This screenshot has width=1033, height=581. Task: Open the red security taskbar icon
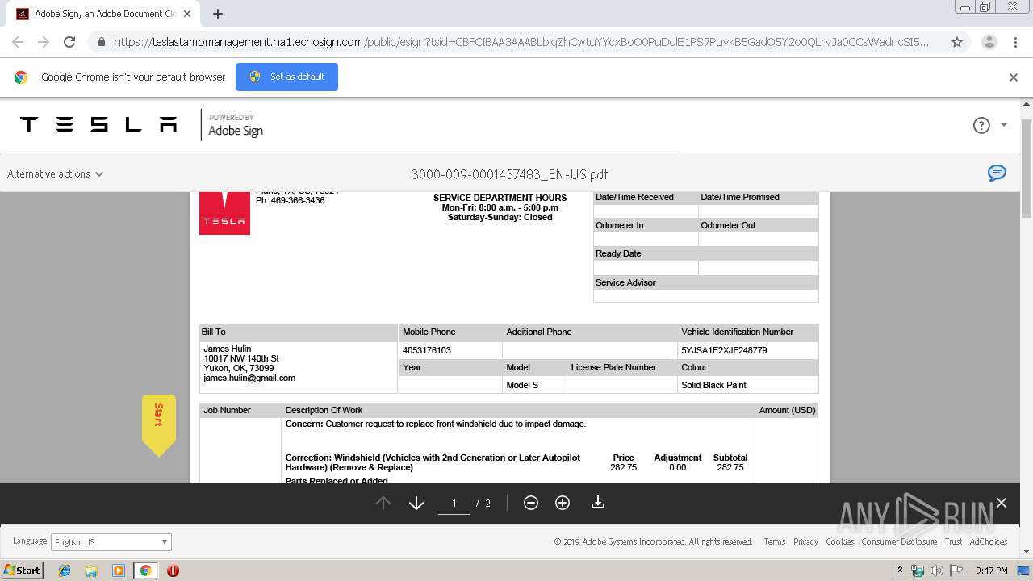[x=173, y=571]
